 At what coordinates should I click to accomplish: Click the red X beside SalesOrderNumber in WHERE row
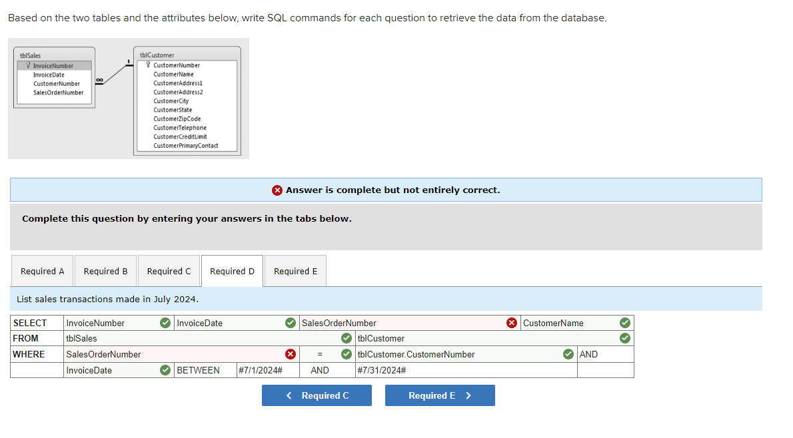[x=291, y=354]
